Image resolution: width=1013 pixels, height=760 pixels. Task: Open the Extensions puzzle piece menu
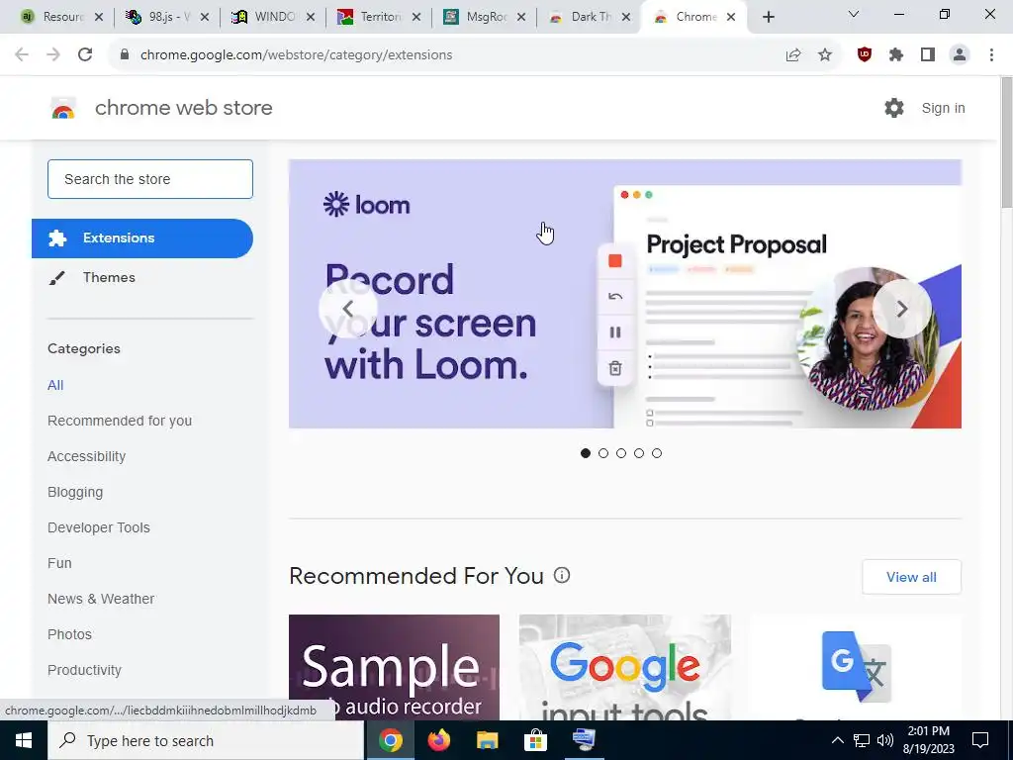coord(896,55)
